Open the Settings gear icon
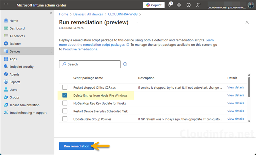This screenshot has width=256, height=155. coord(179,5)
